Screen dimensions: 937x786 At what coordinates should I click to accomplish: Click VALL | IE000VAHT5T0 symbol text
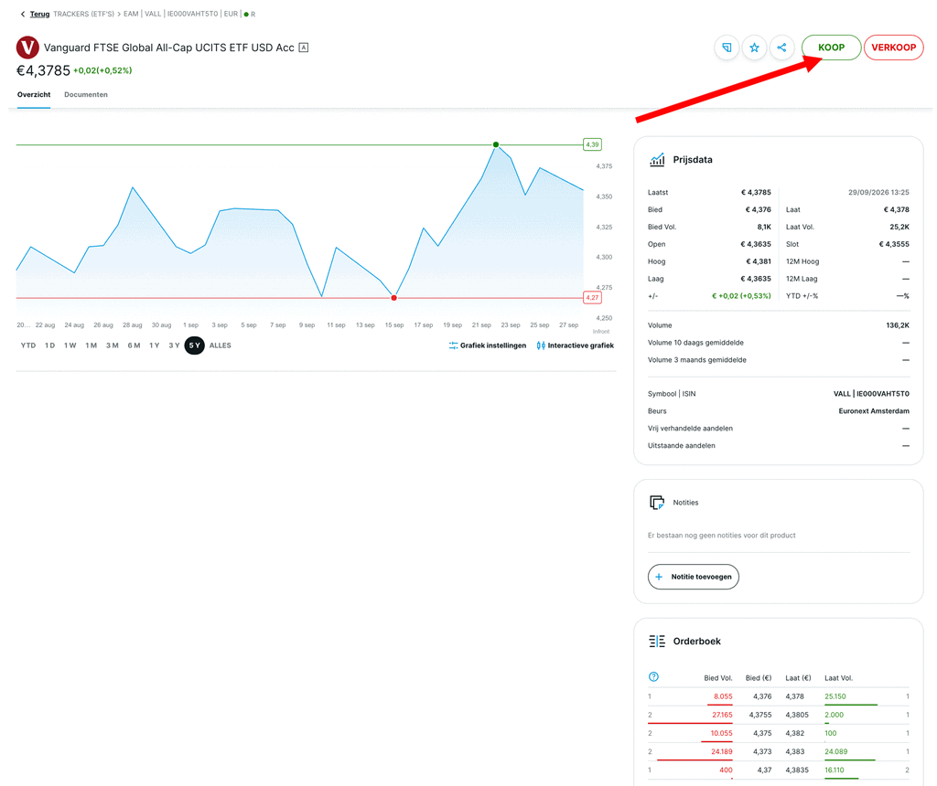871,394
